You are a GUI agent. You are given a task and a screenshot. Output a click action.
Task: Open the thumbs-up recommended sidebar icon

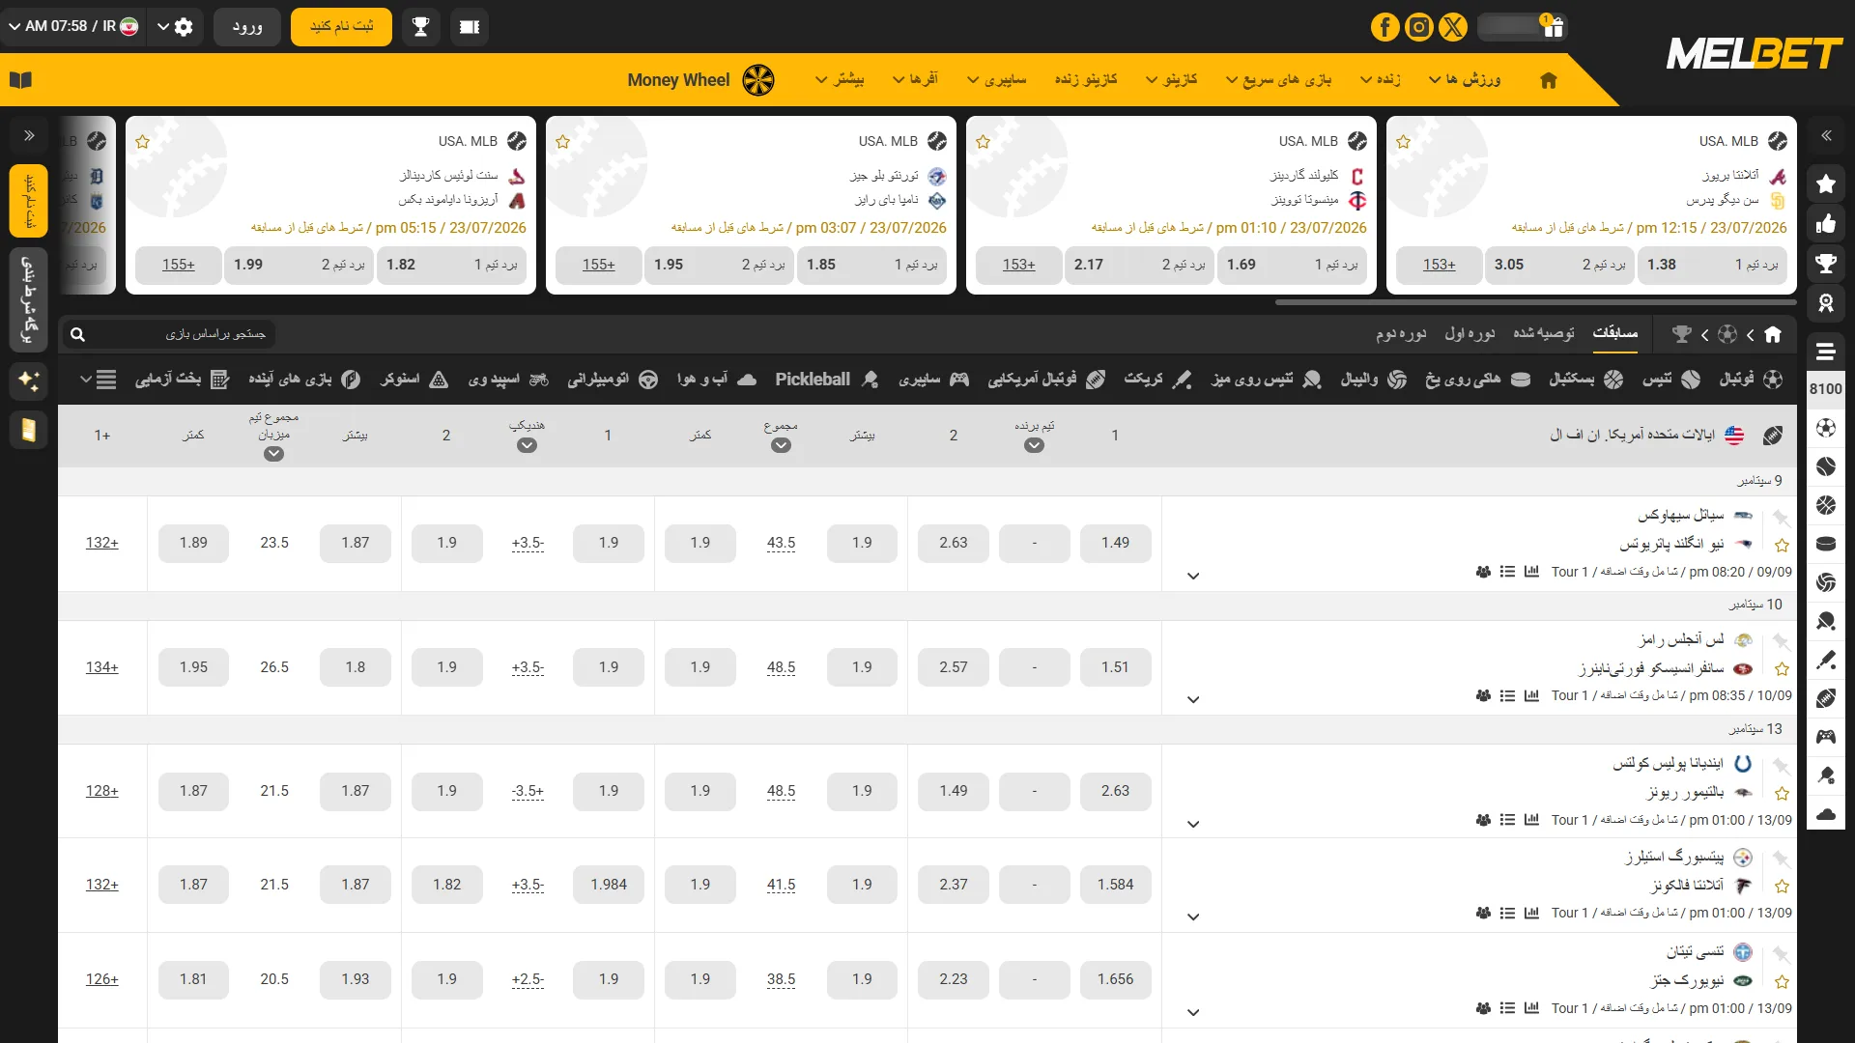[1826, 224]
